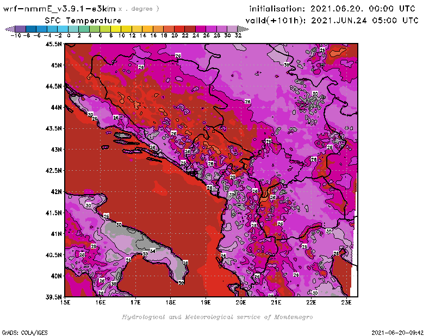Click the 43.5N latitude label
Viewport: 435px width, 336px height.
(53, 128)
